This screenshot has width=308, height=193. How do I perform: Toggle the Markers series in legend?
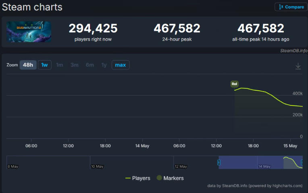point(170,178)
